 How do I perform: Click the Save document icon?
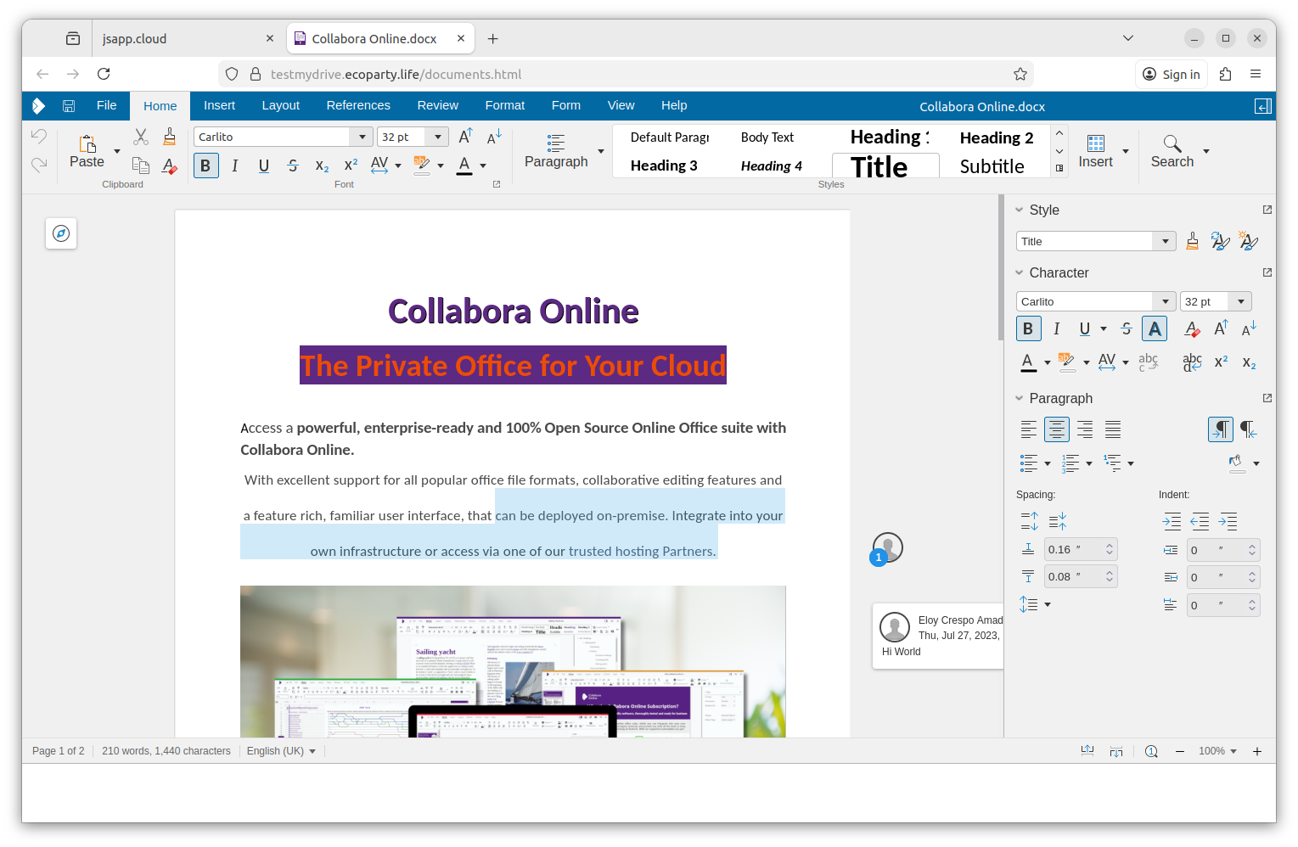click(69, 106)
